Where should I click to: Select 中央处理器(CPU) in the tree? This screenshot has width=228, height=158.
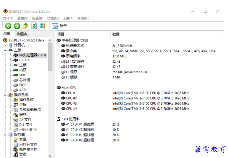(30, 55)
